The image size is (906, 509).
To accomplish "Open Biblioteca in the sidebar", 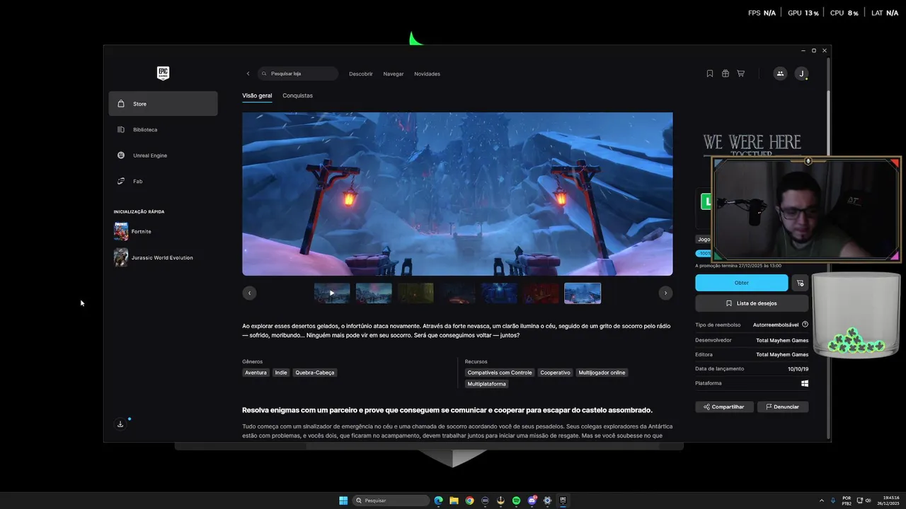I will (x=163, y=129).
